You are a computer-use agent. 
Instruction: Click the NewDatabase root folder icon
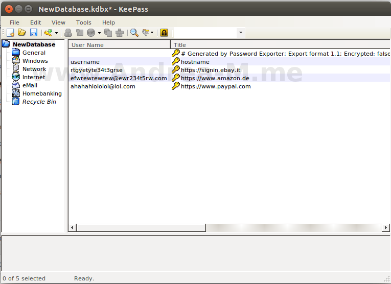pyautogui.click(x=6, y=44)
